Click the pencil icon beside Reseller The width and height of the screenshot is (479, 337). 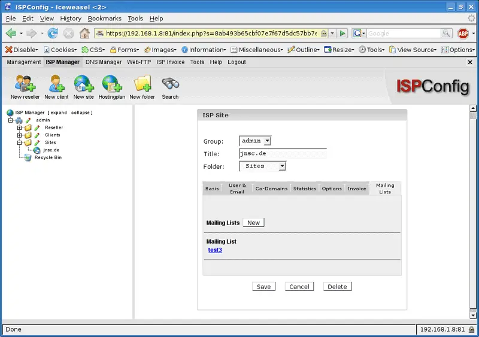[x=37, y=127]
